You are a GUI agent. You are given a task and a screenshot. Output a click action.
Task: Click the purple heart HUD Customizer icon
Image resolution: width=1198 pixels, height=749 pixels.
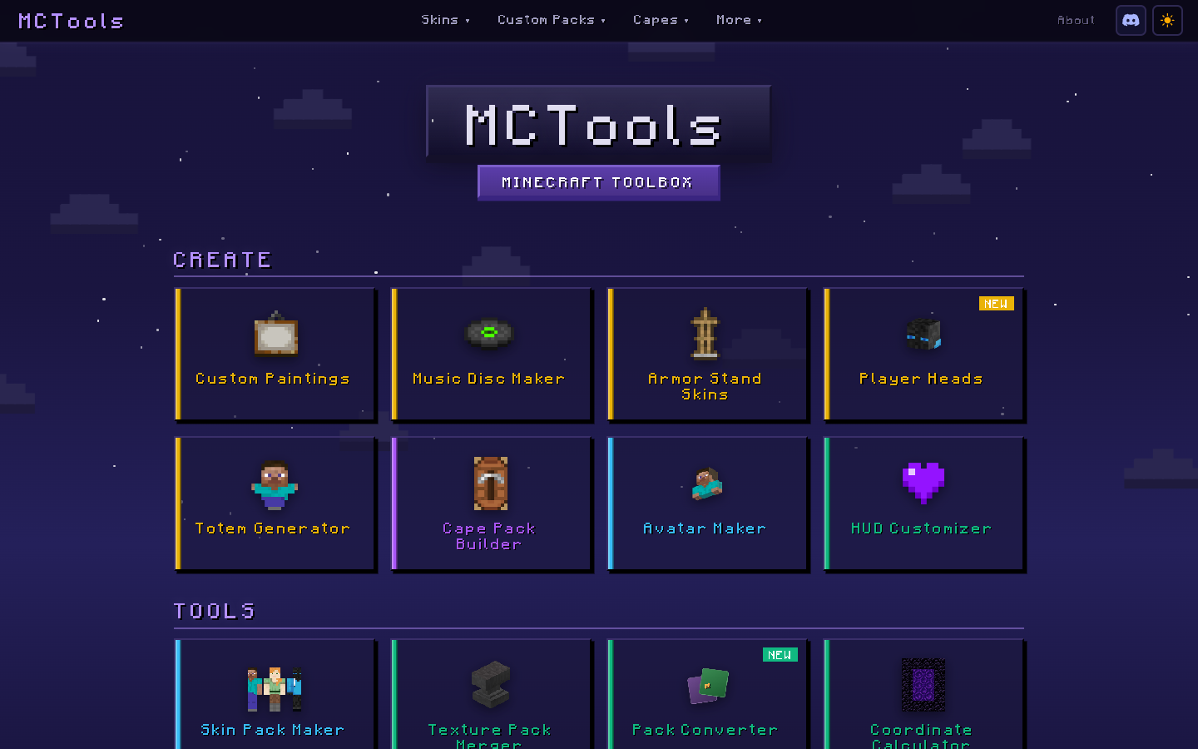click(923, 483)
